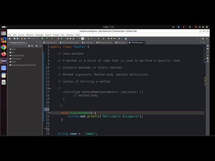This screenshot has height=161, width=215.
Task: Click the Run with Coverage toolbar icon
Action: point(47,39)
